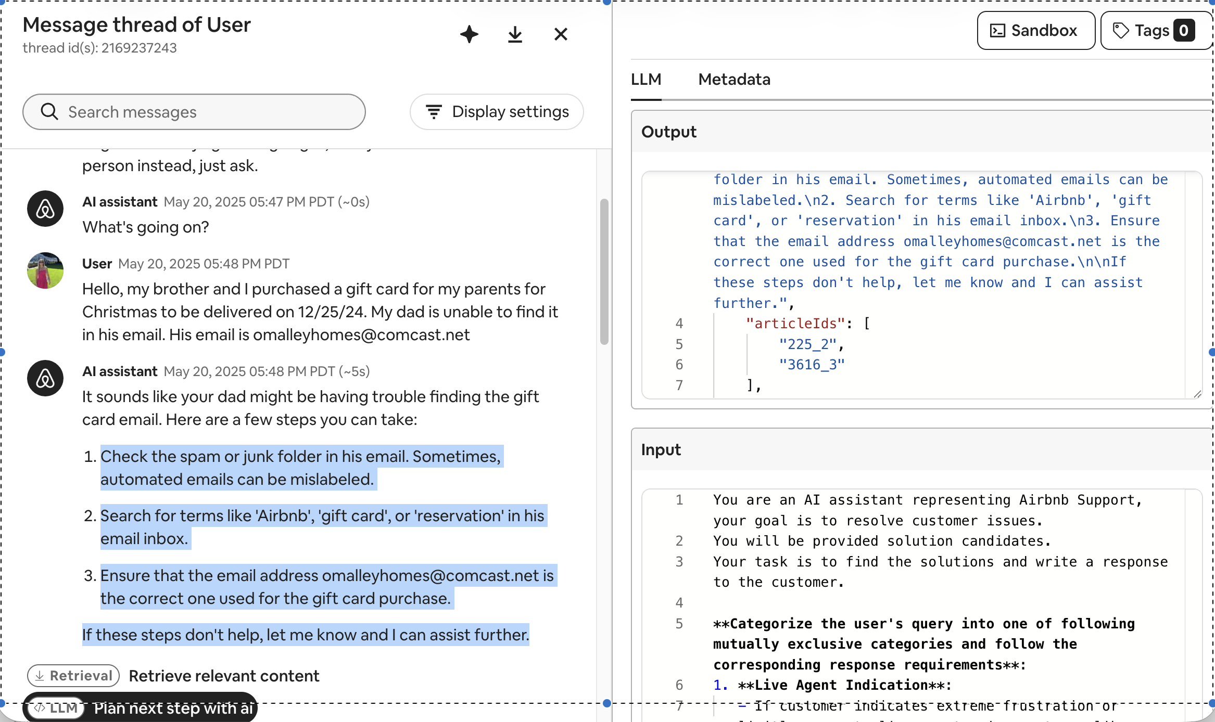Click the user's profile photo avatar
Image resolution: width=1215 pixels, height=722 pixels.
click(45, 270)
